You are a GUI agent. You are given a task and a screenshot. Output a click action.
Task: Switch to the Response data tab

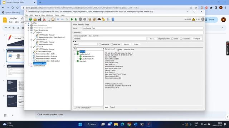[x=129, y=49]
